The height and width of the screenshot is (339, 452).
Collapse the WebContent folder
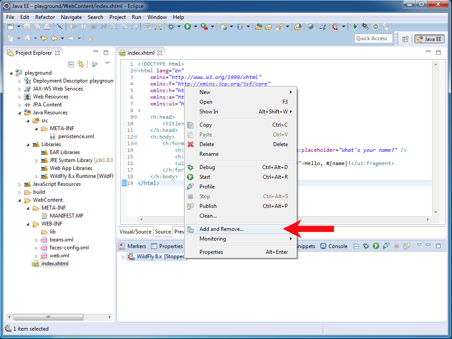point(19,200)
